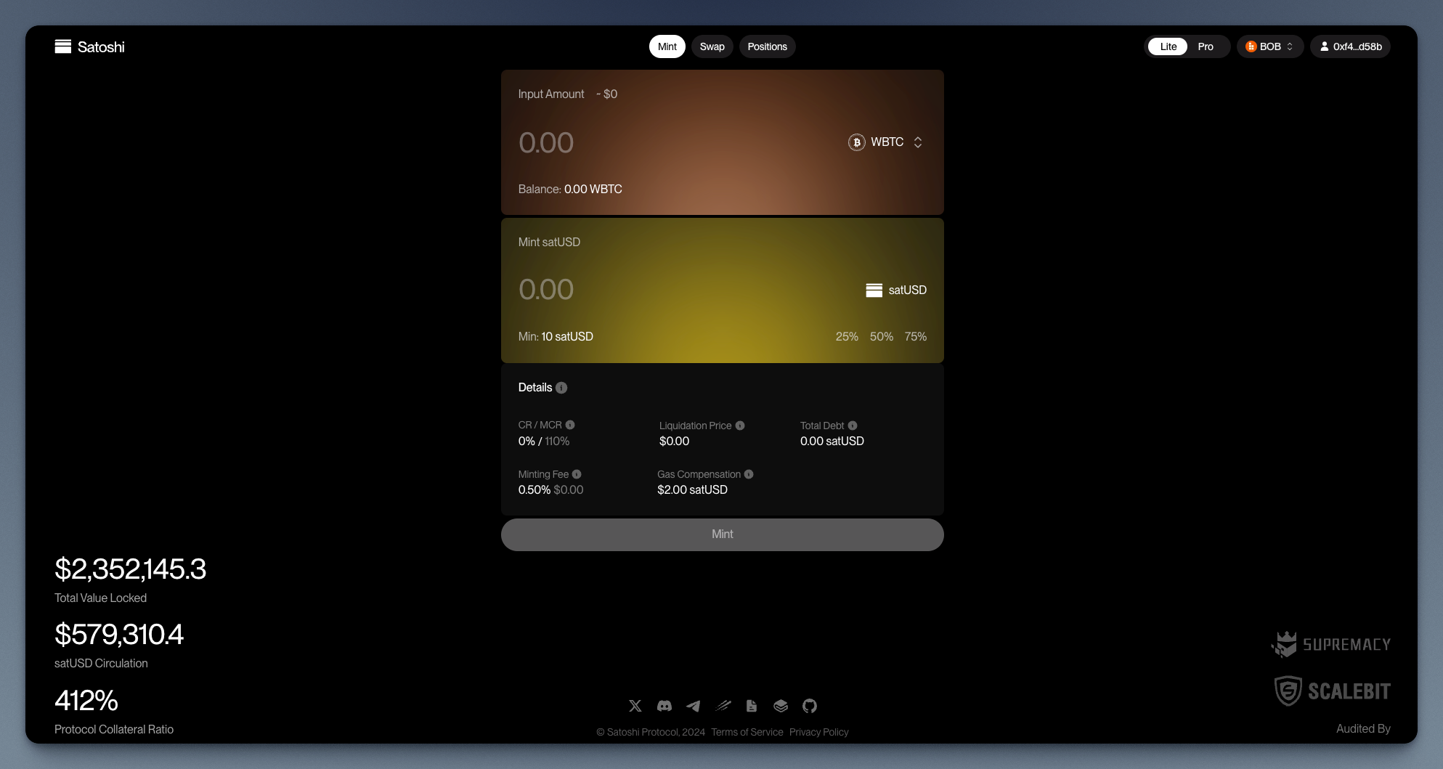
Task: Click the "412%" collateral ratio figure
Action: [x=86, y=701]
